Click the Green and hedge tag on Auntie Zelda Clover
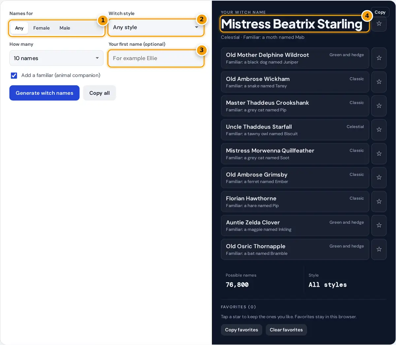 click(346, 222)
